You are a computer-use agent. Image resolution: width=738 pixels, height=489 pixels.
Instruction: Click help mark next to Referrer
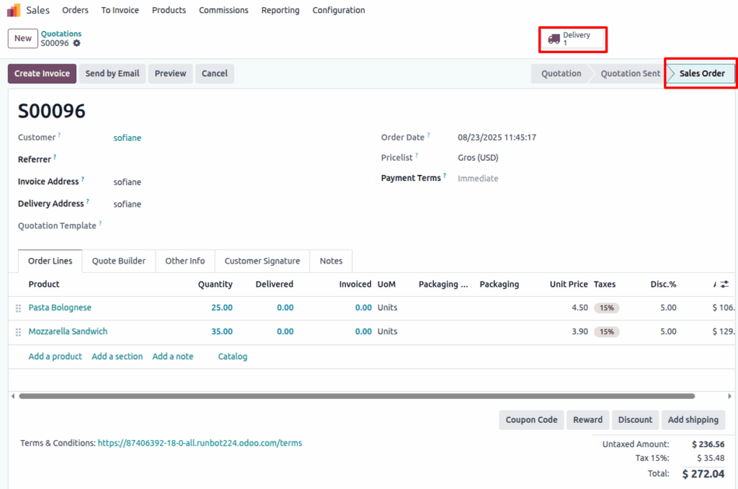tap(55, 157)
